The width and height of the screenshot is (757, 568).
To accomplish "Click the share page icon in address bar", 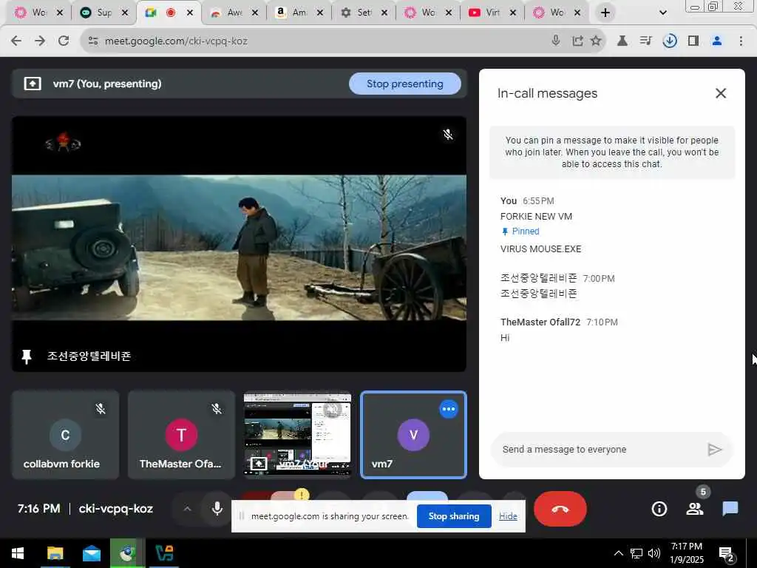I will [577, 41].
